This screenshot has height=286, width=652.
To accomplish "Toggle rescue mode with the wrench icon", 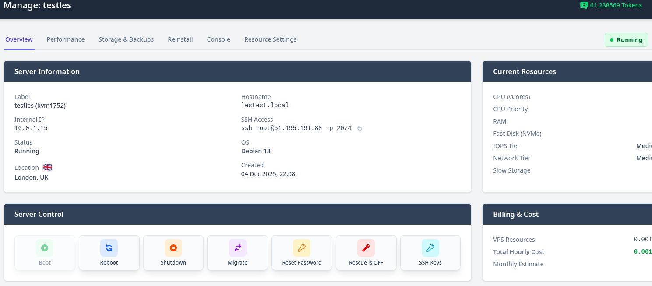I will pos(366,248).
